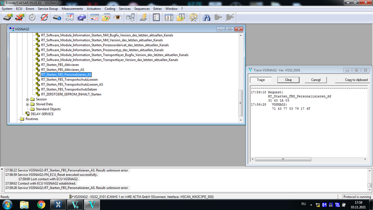Image resolution: width=373 pixels, height=210 pixels.
Task: Click the folder with sequence chart icon
Action: point(181,18)
